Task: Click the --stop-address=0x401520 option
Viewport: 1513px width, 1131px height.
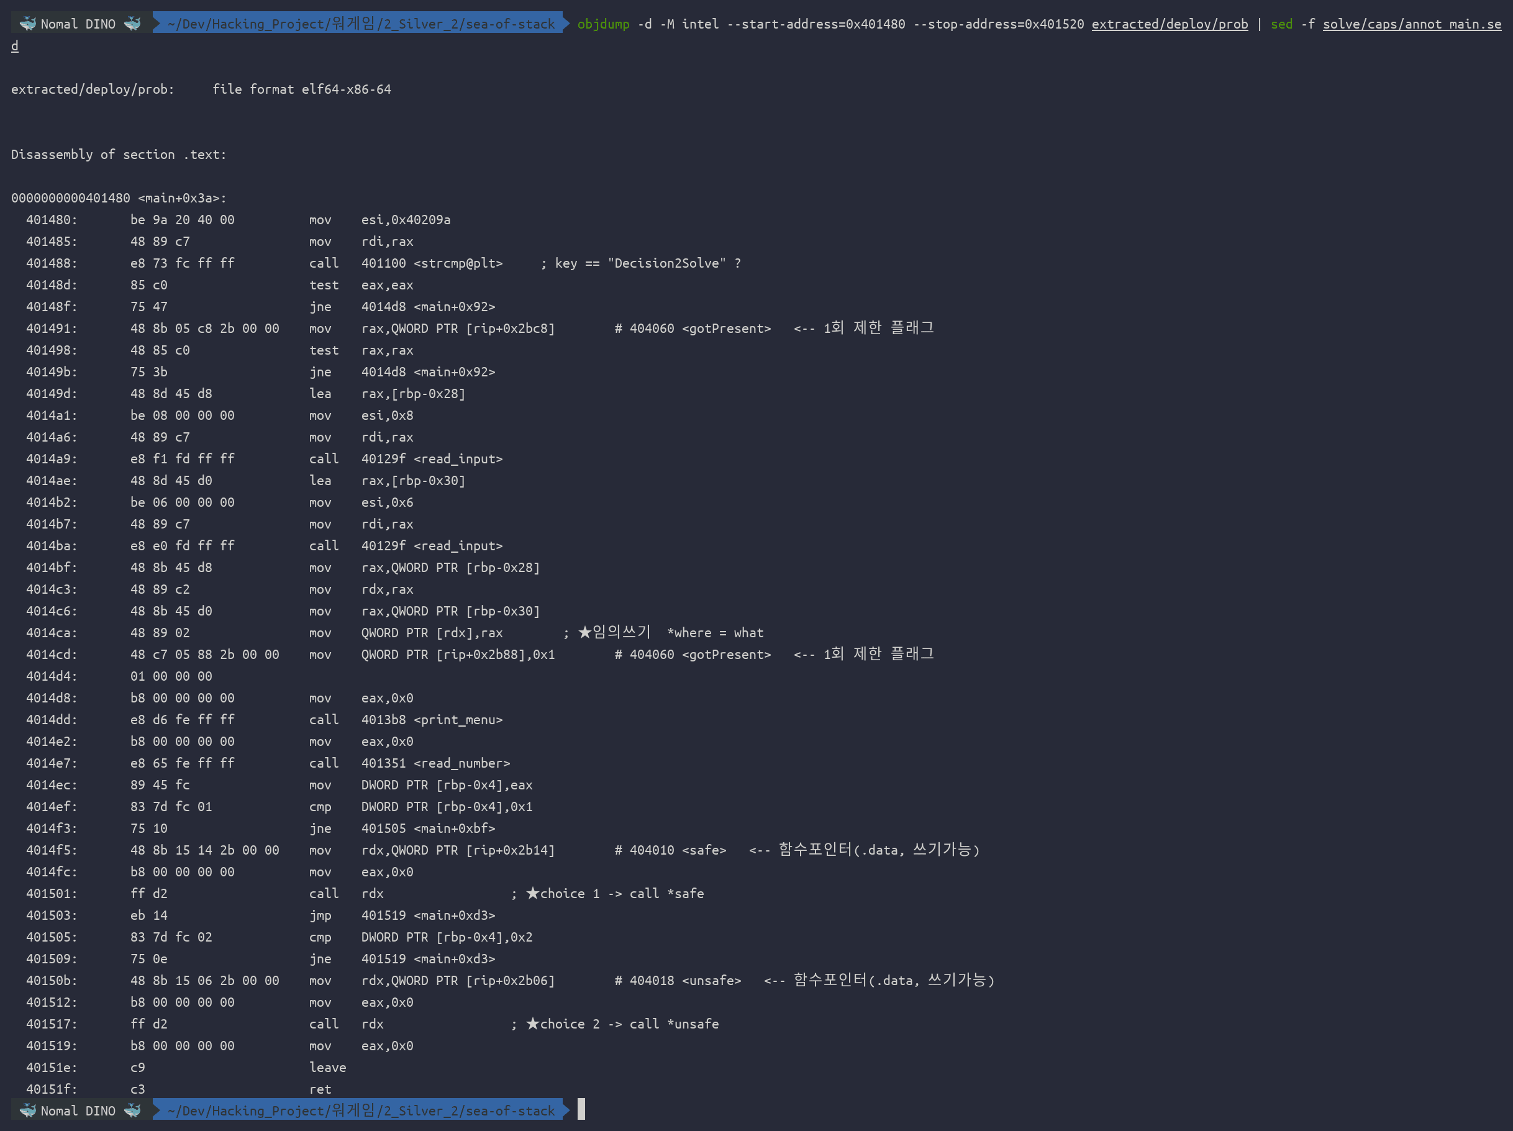Action: 999,24
